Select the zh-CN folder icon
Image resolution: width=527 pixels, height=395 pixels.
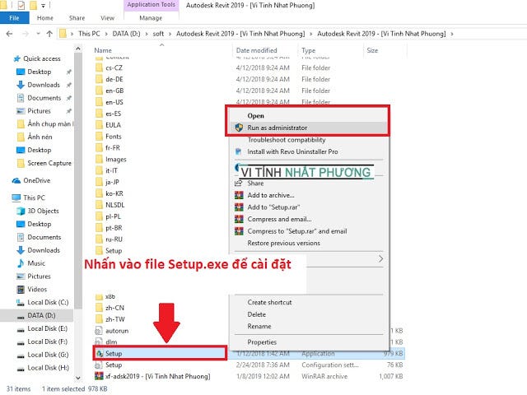click(x=99, y=308)
